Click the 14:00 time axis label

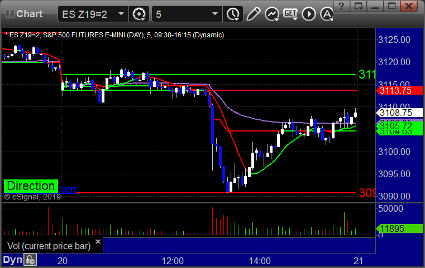pyautogui.click(x=260, y=261)
